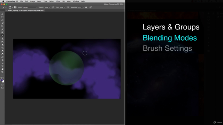Viewport: 223px width, 125px height.
Task: Open the Photoshop CC application menu
Action: tap(12, 1)
